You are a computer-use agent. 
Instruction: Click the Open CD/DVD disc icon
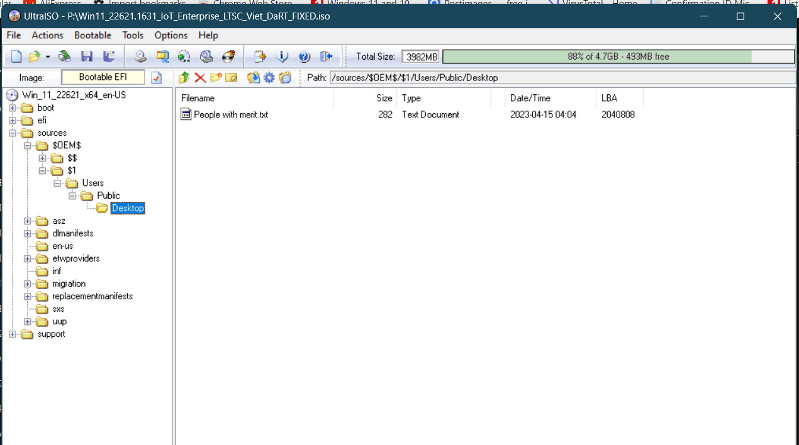pos(65,57)
